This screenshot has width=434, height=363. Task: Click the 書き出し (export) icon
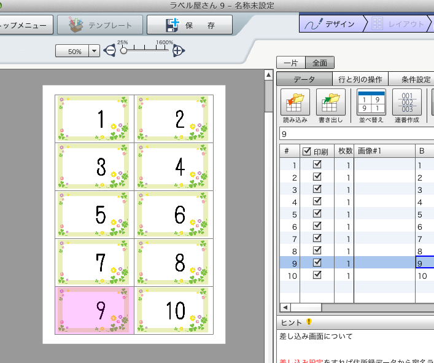point(331,101)
